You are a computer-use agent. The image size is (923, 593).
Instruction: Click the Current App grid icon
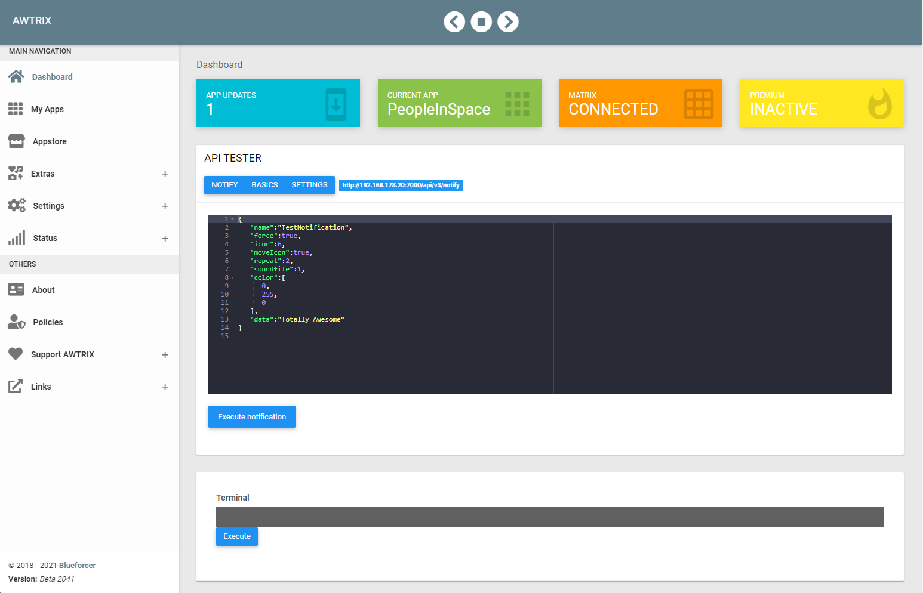click(x=517, y=104)
